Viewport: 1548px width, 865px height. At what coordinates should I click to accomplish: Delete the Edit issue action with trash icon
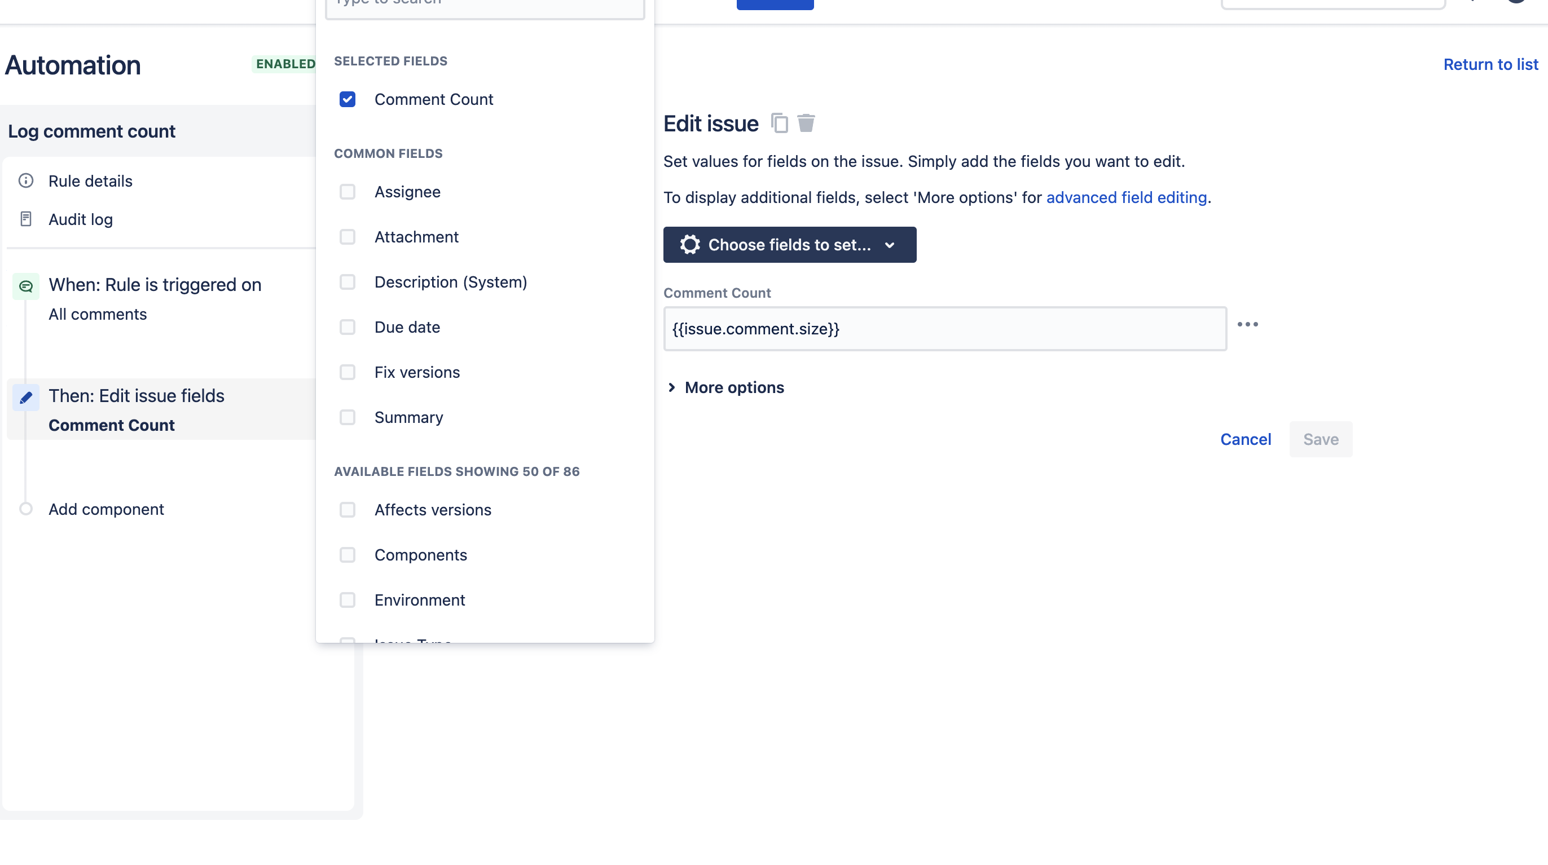pyautogui.click(x=806, y=122)
